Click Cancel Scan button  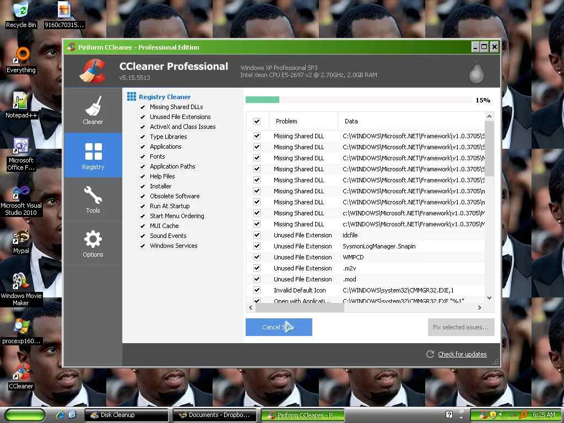point(279,327)
